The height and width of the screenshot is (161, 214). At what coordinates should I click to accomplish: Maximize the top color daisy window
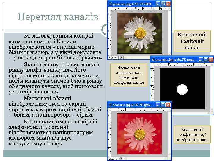(x=163, y=4)
